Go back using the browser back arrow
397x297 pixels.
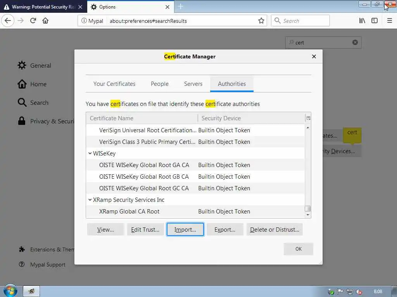point(8,21)
